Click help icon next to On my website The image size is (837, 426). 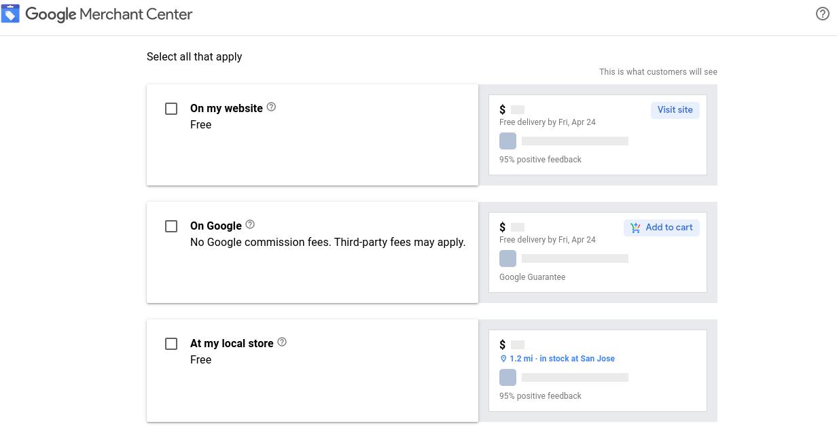point(271,107)
